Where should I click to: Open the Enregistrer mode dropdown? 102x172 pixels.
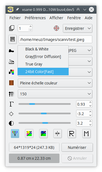(78, 28)
